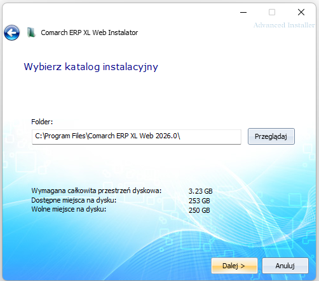Continue installation with Dalej button
Screen dimensions: 319x281
click(x=234, y=266)
